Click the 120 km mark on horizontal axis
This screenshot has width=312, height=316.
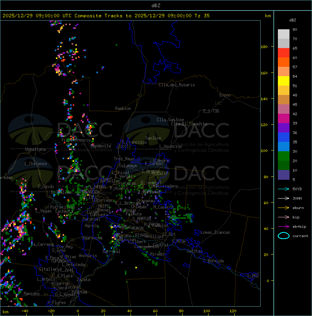tap(233, 311)
